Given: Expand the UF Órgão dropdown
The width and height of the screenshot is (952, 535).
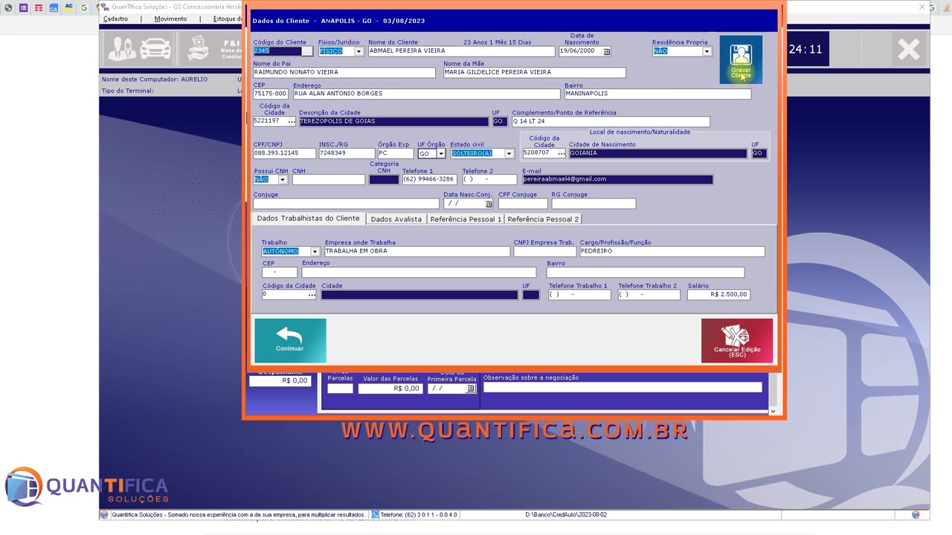Looking at the screenshot, I should (x=441, y=154).
